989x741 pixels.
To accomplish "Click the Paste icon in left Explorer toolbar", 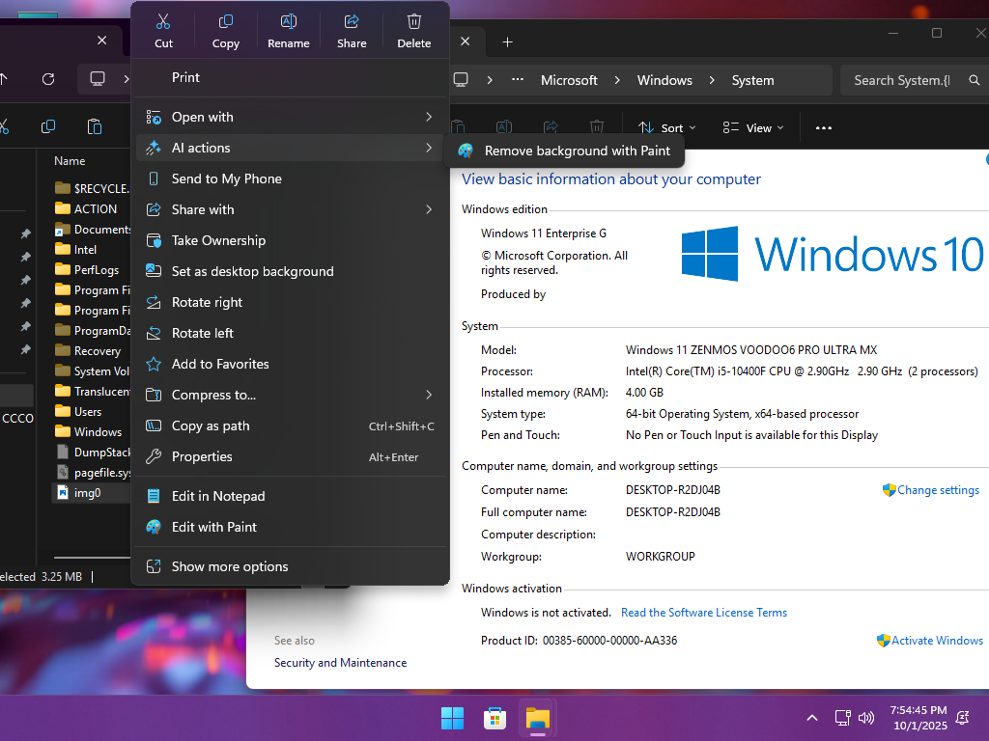I will click(x=94, y=126).
